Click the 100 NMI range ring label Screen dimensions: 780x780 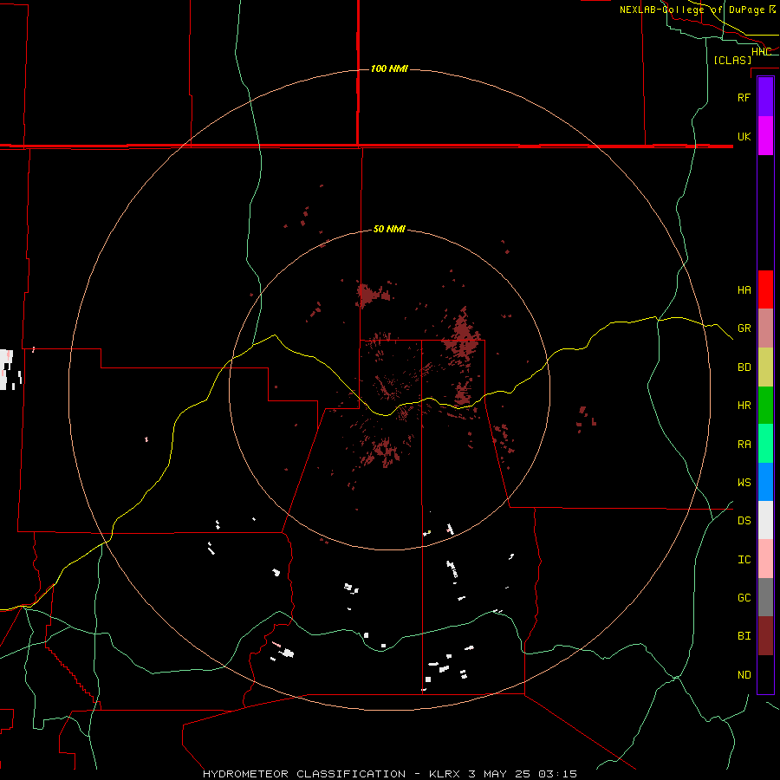point(389,68)
